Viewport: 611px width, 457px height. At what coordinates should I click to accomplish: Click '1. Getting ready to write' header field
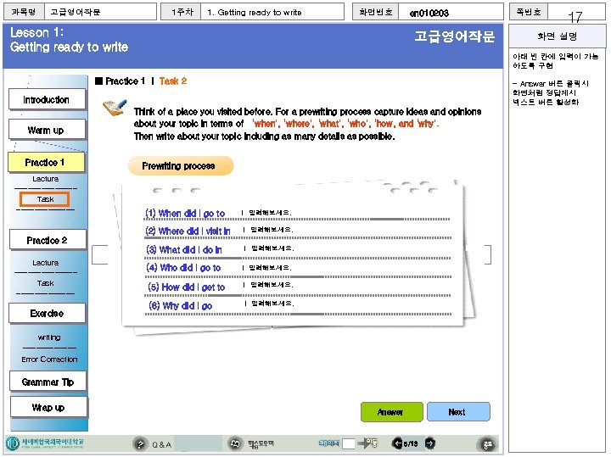click(272, 12)
